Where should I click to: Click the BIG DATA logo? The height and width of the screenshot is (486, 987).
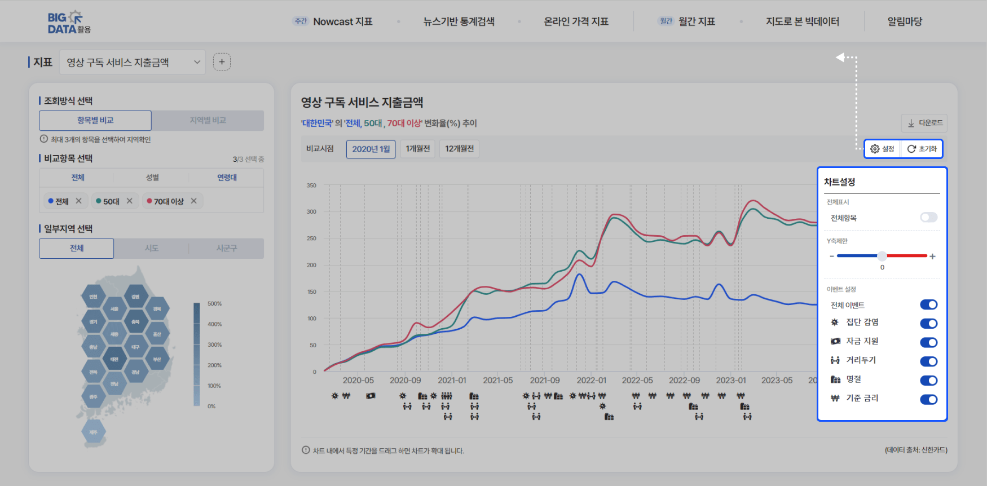coord(68,23)
